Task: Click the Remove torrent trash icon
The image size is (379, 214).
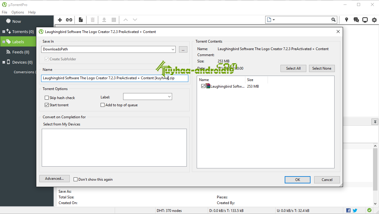Action: [x=92, y=20]
